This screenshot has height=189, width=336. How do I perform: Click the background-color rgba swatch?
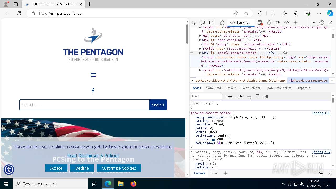click(x=230, y=117)
